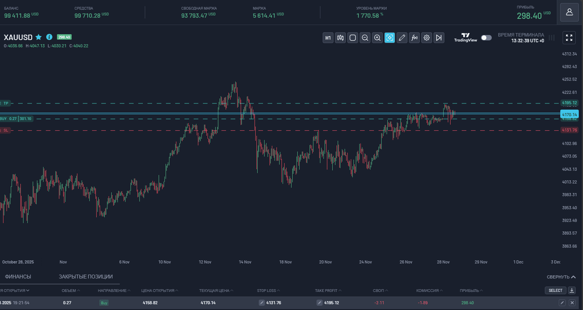Switch to the Закрытые позиции tab
583x310 pixels.
pos(85,277)
